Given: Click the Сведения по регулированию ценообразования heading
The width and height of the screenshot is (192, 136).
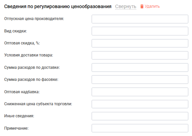Looking at the screenshot, I should [x=58, y=6].
